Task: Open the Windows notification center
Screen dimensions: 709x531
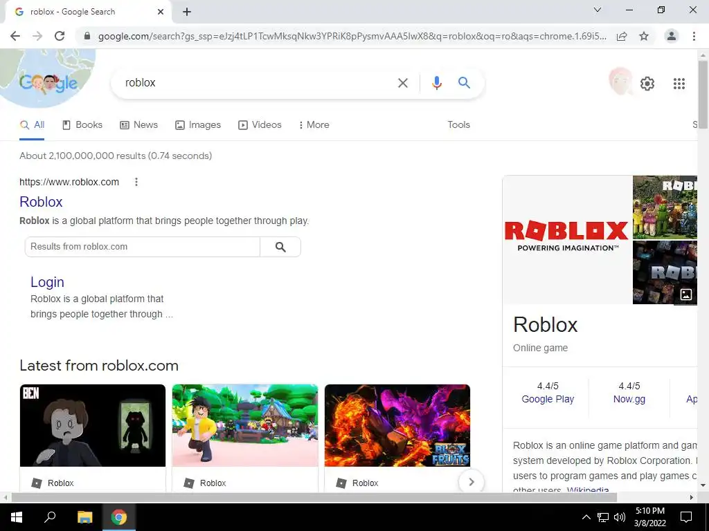Action: point(686,517)
